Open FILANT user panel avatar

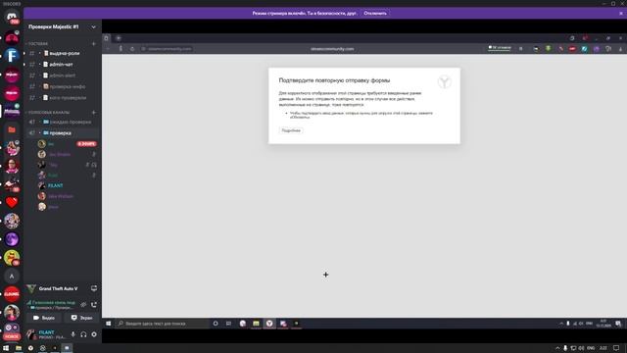tap(31, 334)
